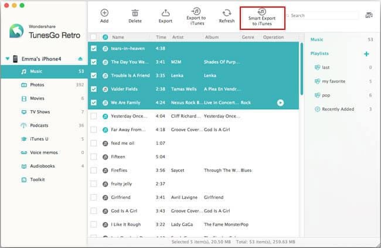Click the Refresh toolbar icon

(227, 13)
